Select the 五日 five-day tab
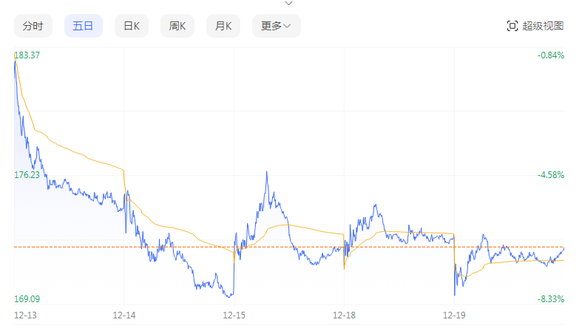This screenshot has width=582, height=328. click(x=83, y=26)
